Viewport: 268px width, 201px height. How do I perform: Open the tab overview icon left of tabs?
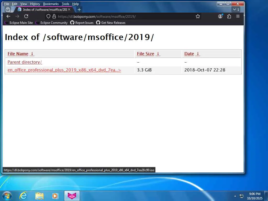coord(8,10)
